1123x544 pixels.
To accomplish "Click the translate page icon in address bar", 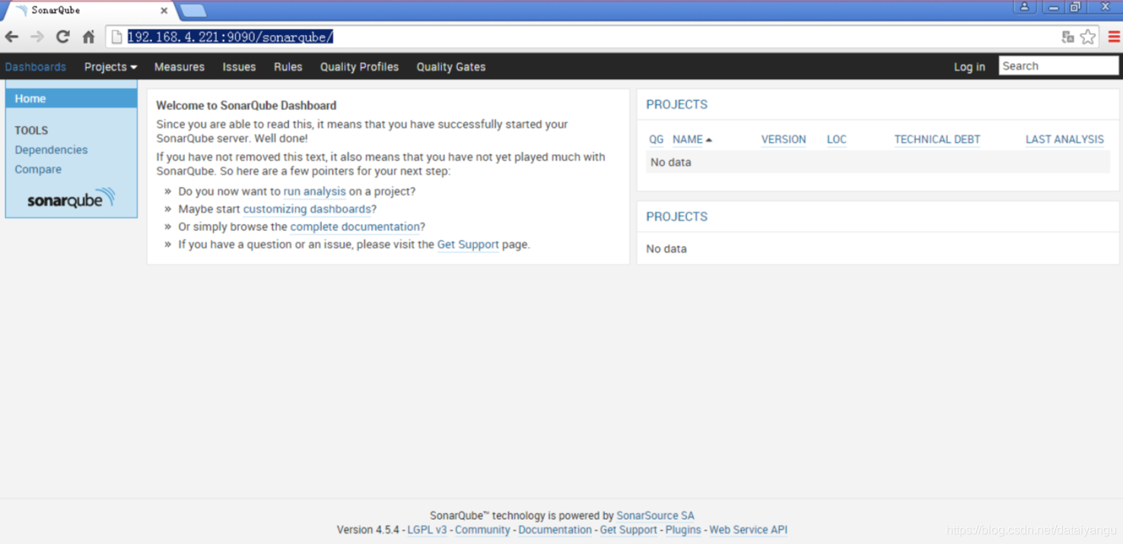I will click(x=1068, y=36).
